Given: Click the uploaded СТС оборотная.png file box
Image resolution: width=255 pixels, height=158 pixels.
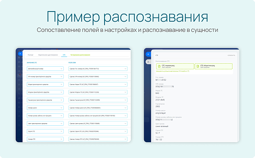Looking at the screenshot, I should coord(214,66).
